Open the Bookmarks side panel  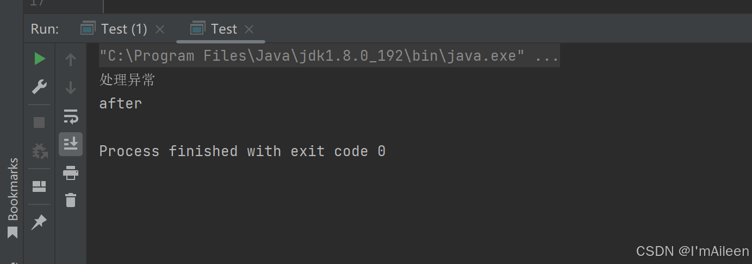point(12,198)
